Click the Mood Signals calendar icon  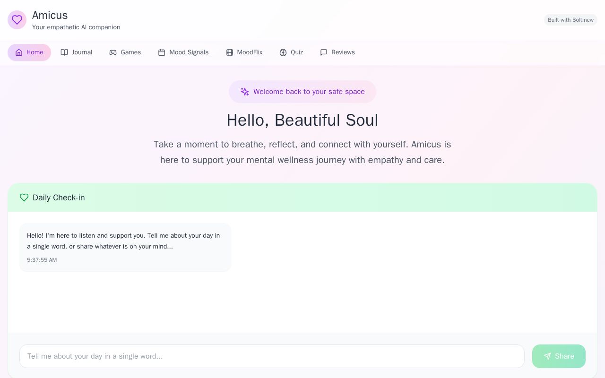click(x=162, y=52)
